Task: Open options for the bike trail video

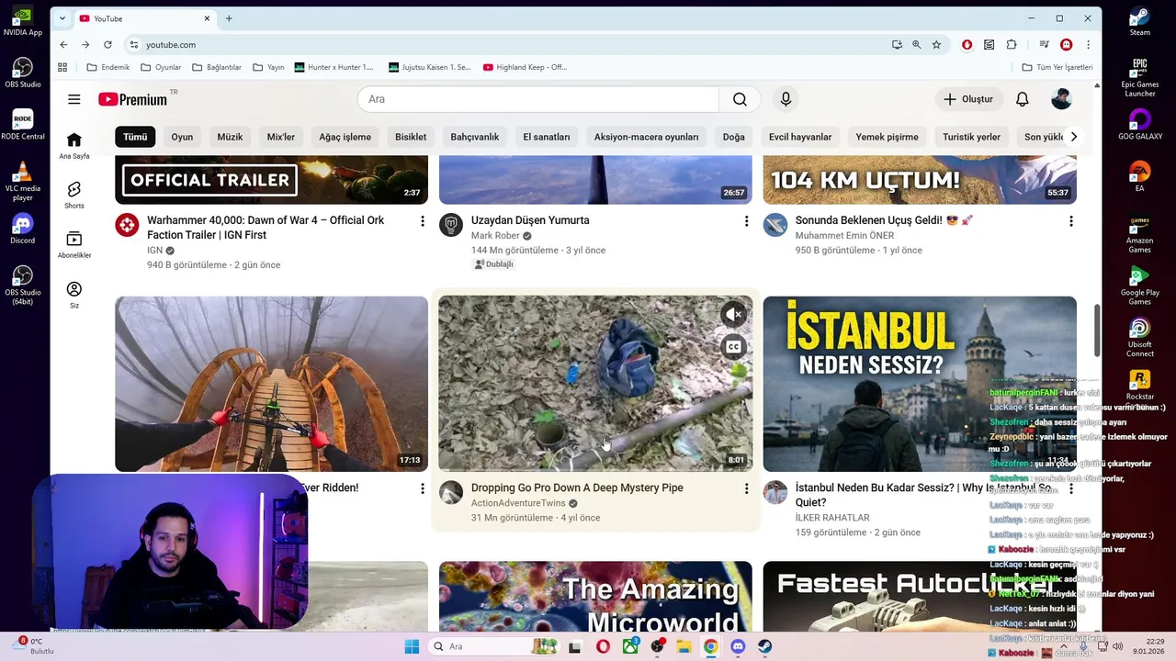Action: pyautogui.click(x=423, y=488)
